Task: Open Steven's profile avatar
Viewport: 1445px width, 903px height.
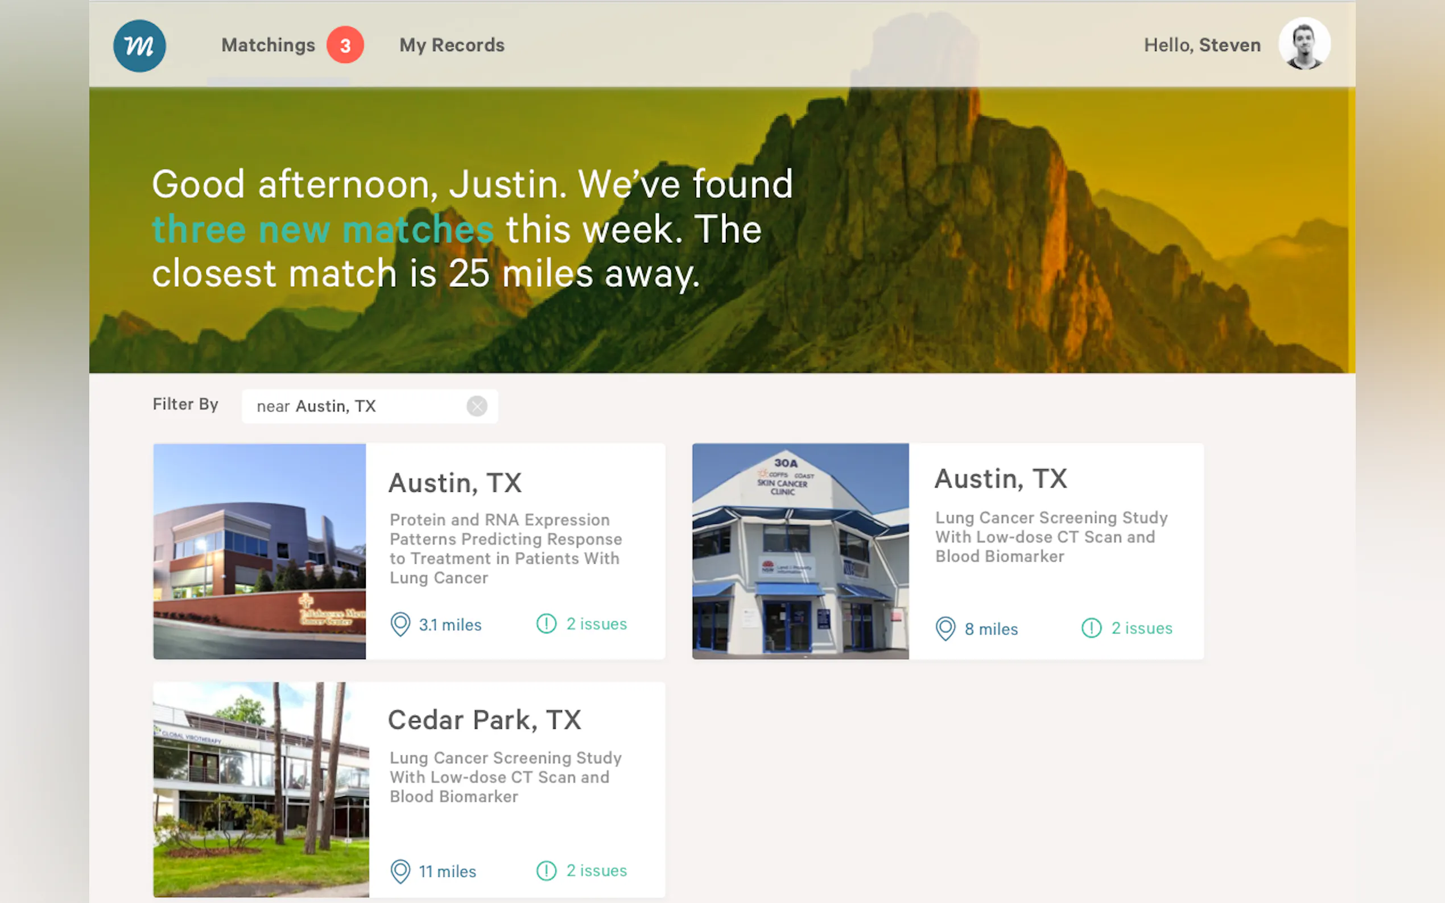Action: pos(1304,44)
